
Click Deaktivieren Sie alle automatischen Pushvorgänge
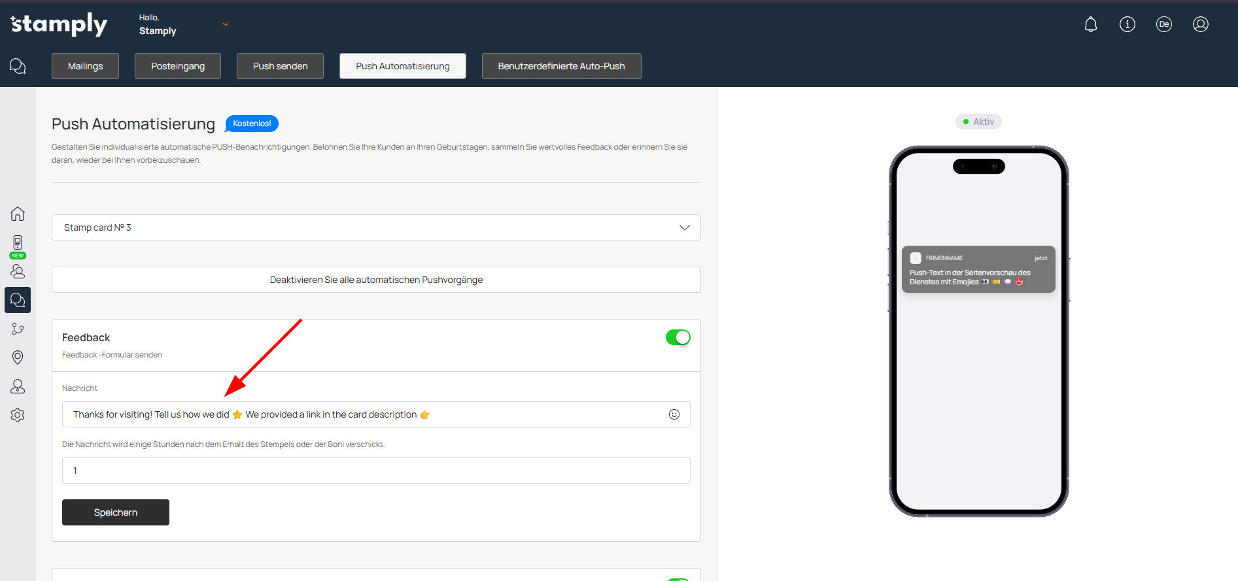pyautogui.click(x=376, y=280)
